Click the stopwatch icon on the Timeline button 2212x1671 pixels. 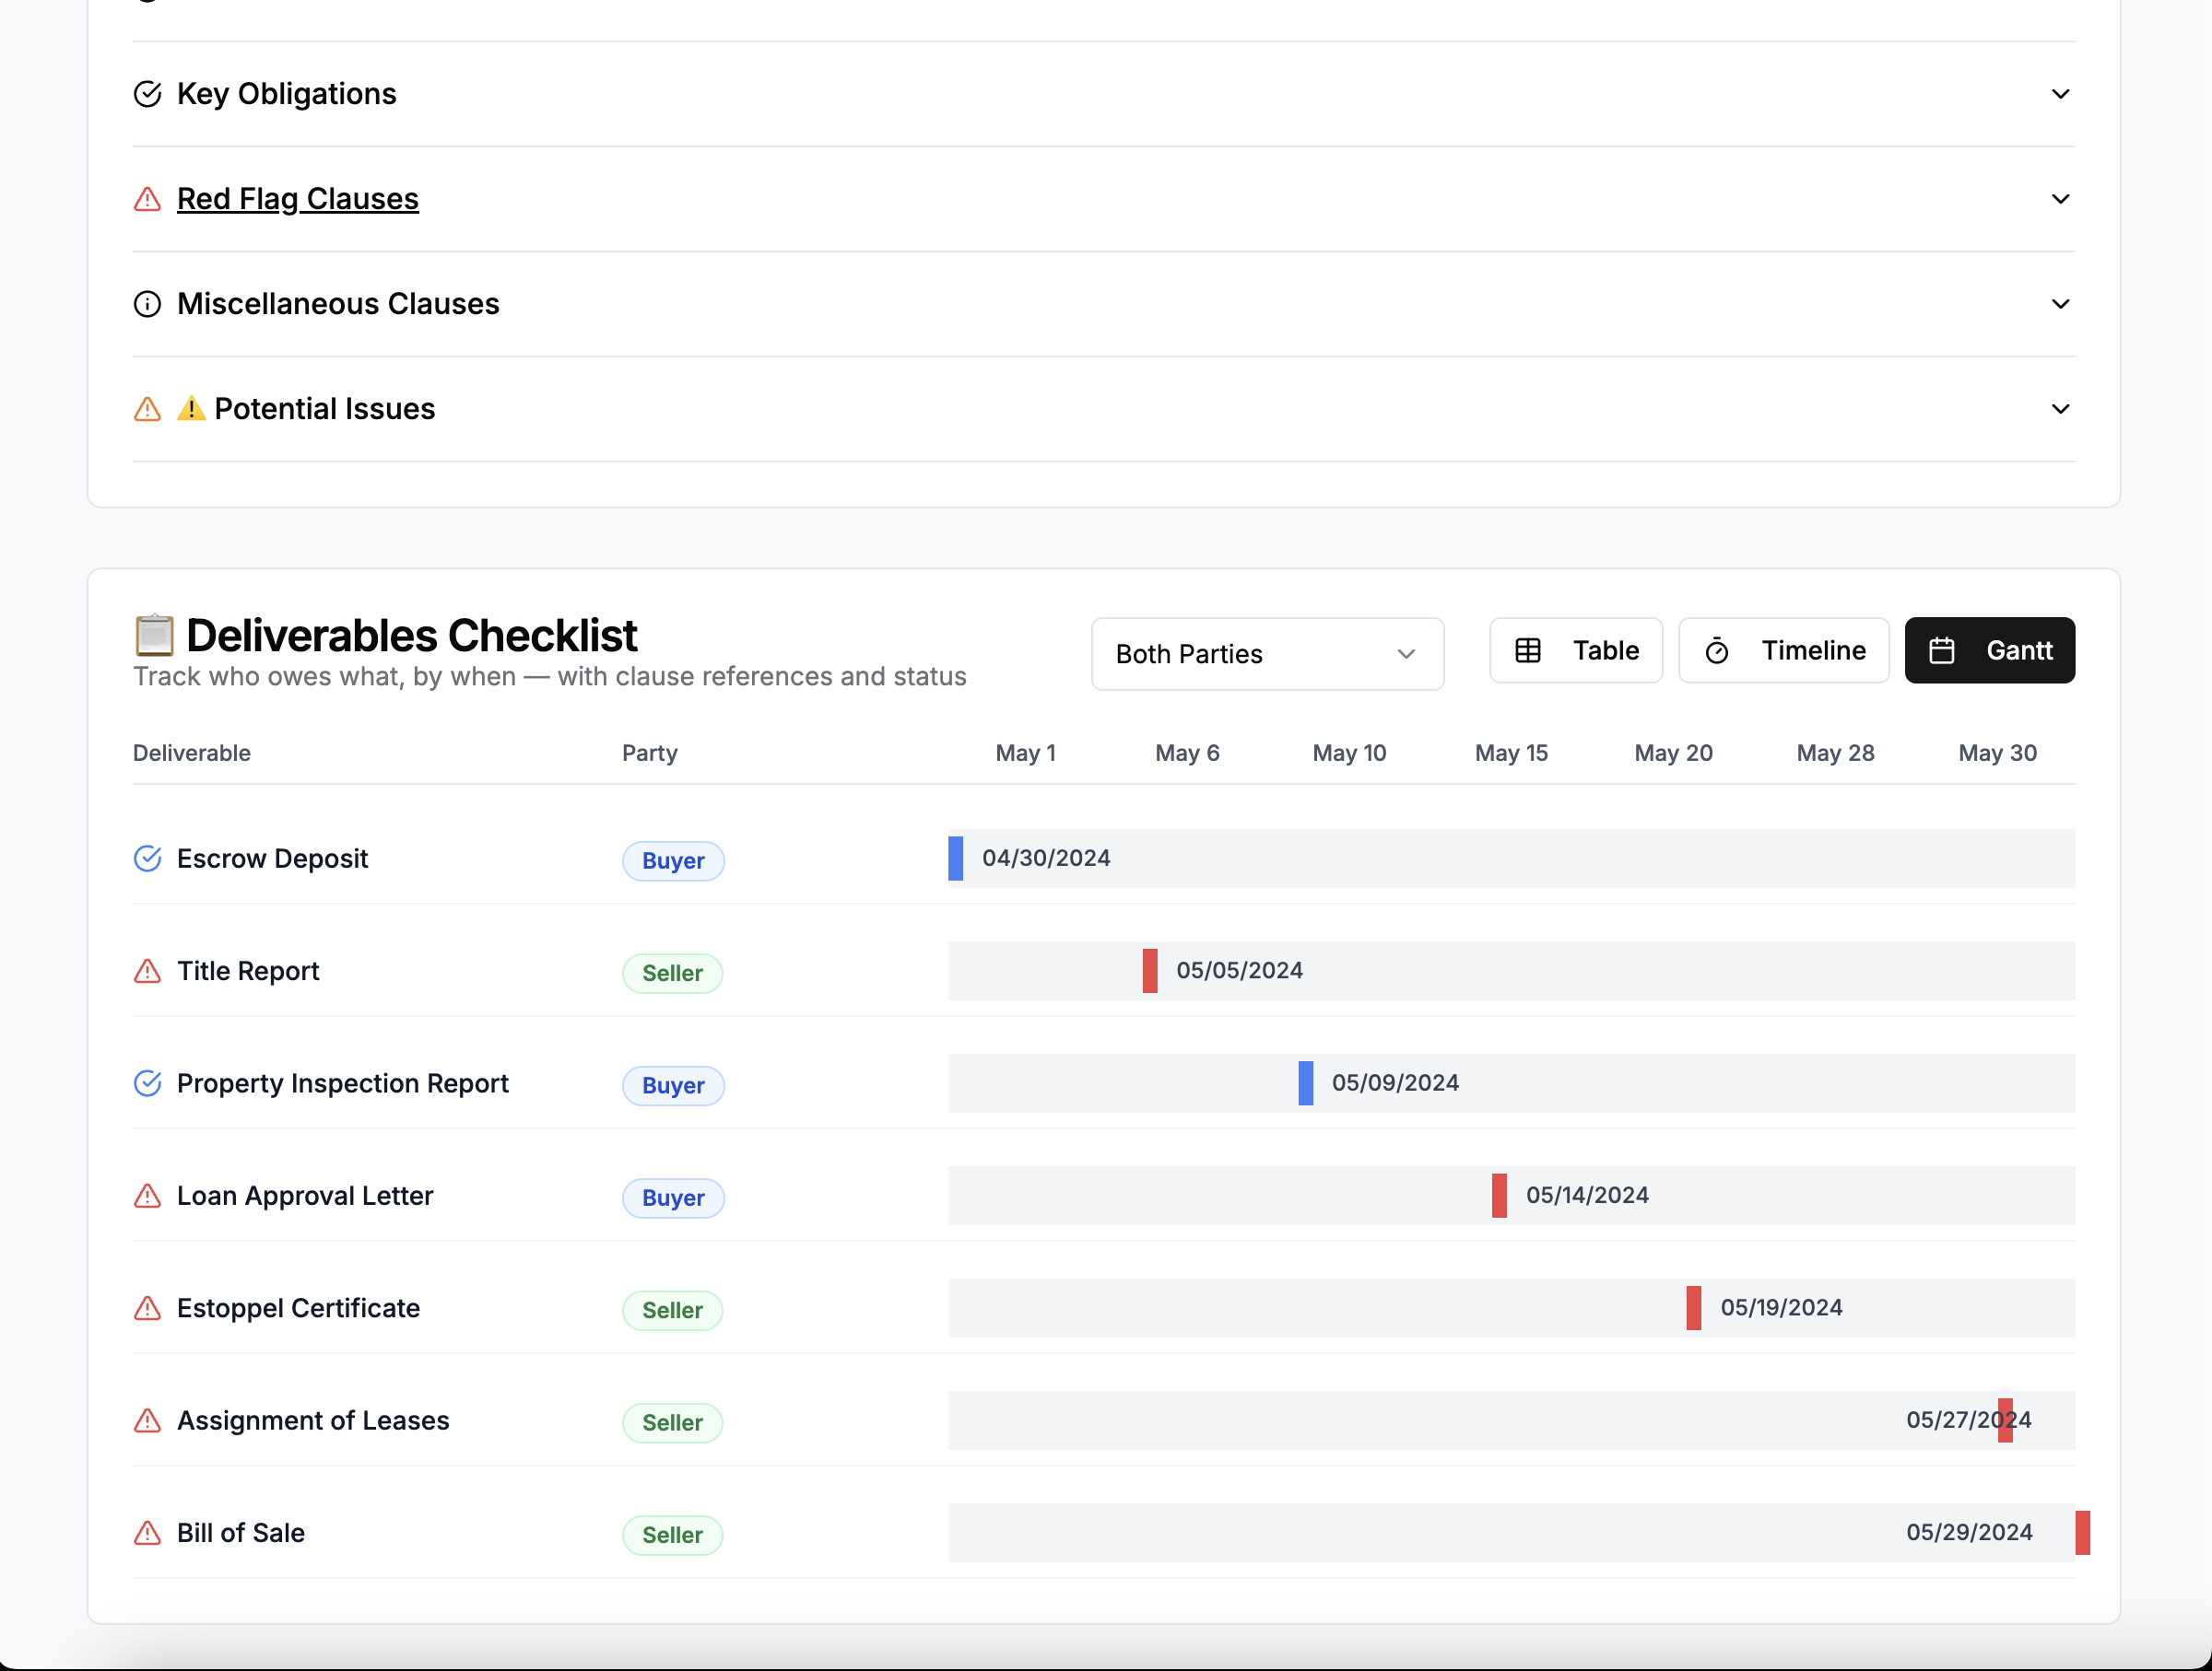click(1718, 650)
